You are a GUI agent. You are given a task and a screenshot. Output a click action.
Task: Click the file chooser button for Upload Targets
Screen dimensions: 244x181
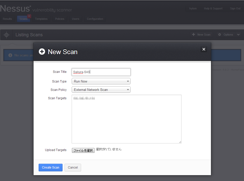pos(83,150)
